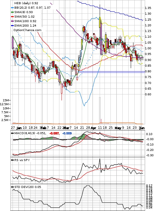Click the 0.10 MACD axis label
The height and width of the screenshot is (211, 157).
coord(149,134)
